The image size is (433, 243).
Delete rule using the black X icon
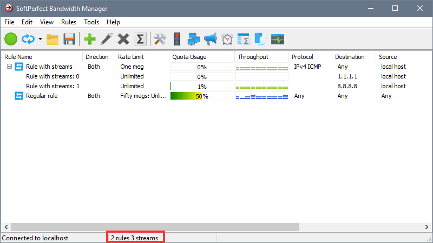123,39
